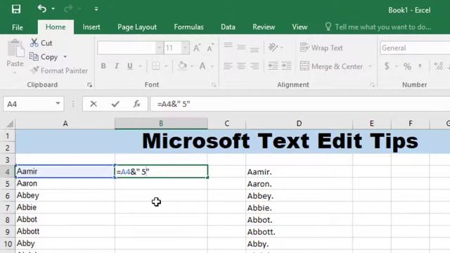This screenshot has height=253, width=450.
Task: Click the Fill Color bucket icon
Action: (182, 65)
